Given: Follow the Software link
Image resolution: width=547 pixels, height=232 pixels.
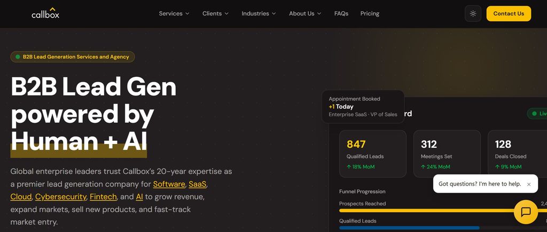Looking at the screenshot, I should [x=169, y=184].
